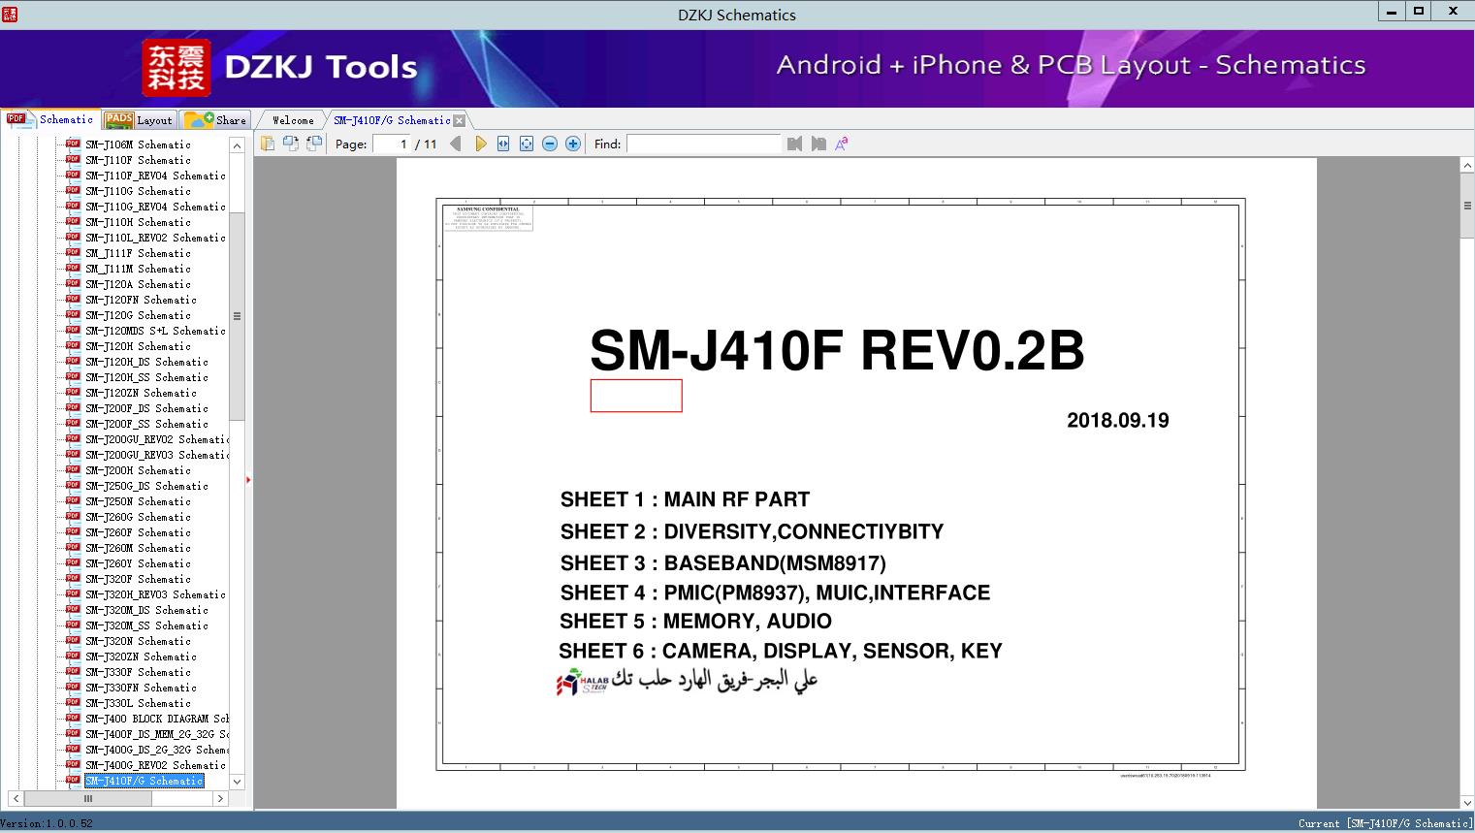Fit the page to width

click(503, 144)
